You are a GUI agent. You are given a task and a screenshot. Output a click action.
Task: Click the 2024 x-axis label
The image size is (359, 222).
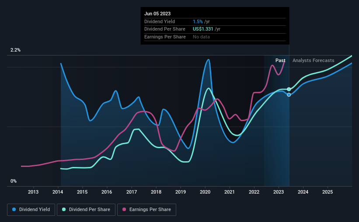click(x=303, y=192)
